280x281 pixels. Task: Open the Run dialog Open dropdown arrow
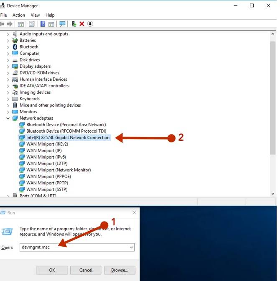point(131,247)
